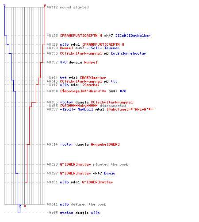Select [V6]*****sky***** disconnected entry
Viewport: 199px width, 222px height.
93,106
